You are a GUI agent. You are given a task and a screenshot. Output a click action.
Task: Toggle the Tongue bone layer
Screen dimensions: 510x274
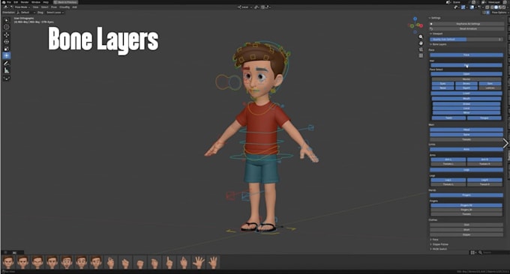click(x=484, y=118)
